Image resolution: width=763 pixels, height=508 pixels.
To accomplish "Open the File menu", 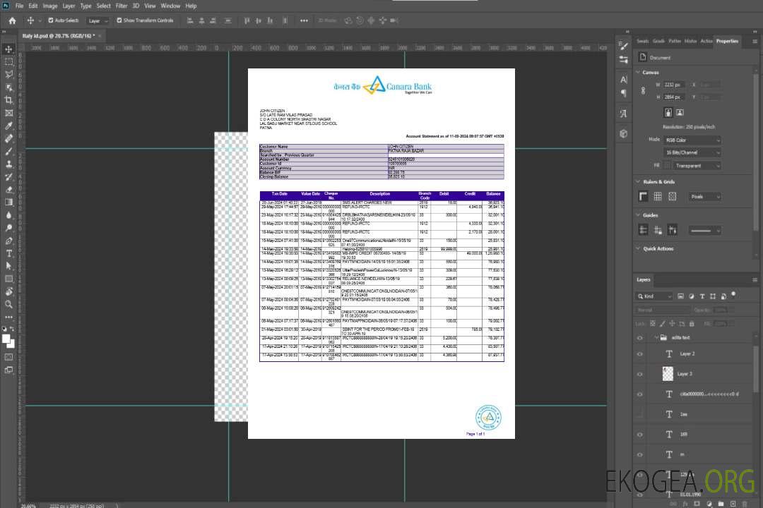I will coord(20,6).
